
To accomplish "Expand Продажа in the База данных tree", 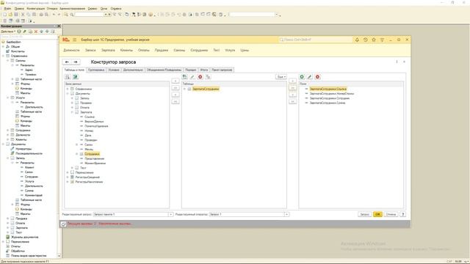I will pyautogui.click(x=72, y=103).
